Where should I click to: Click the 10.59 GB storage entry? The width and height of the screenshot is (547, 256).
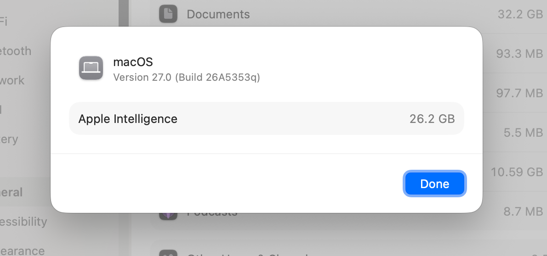[x=517, y=172]
